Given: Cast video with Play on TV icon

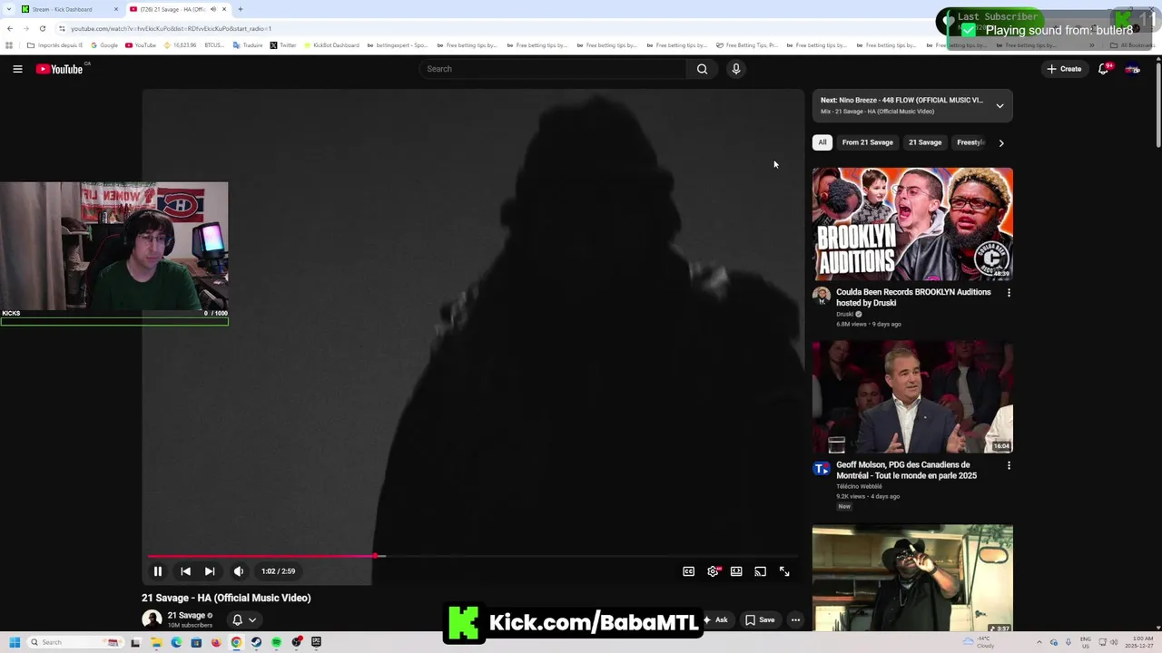Looking at the screenshot, I should pyautogui.click(x=760, y=571).
